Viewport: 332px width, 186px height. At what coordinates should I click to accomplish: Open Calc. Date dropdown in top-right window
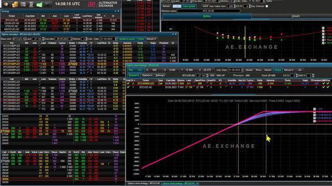(264, 1)
